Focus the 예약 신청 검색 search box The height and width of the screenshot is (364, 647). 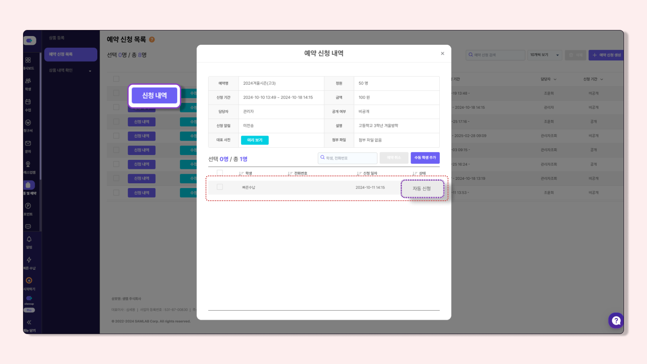click(495, 55)
